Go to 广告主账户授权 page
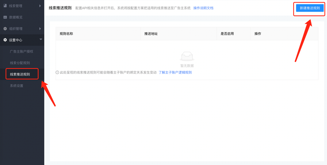The height and width of the screenshot is (165, 327). (22, 52)
